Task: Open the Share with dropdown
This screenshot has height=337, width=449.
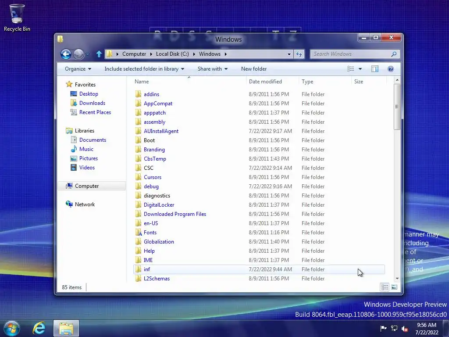Action: [213, 69]
